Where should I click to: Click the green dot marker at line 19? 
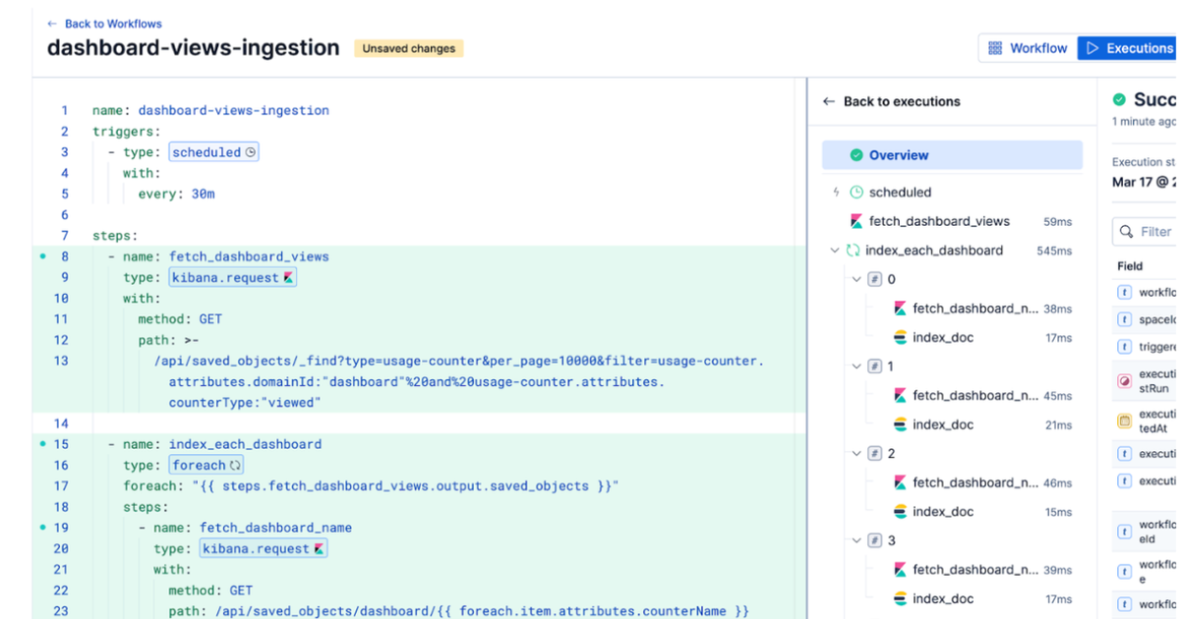(x=43, y=528)
